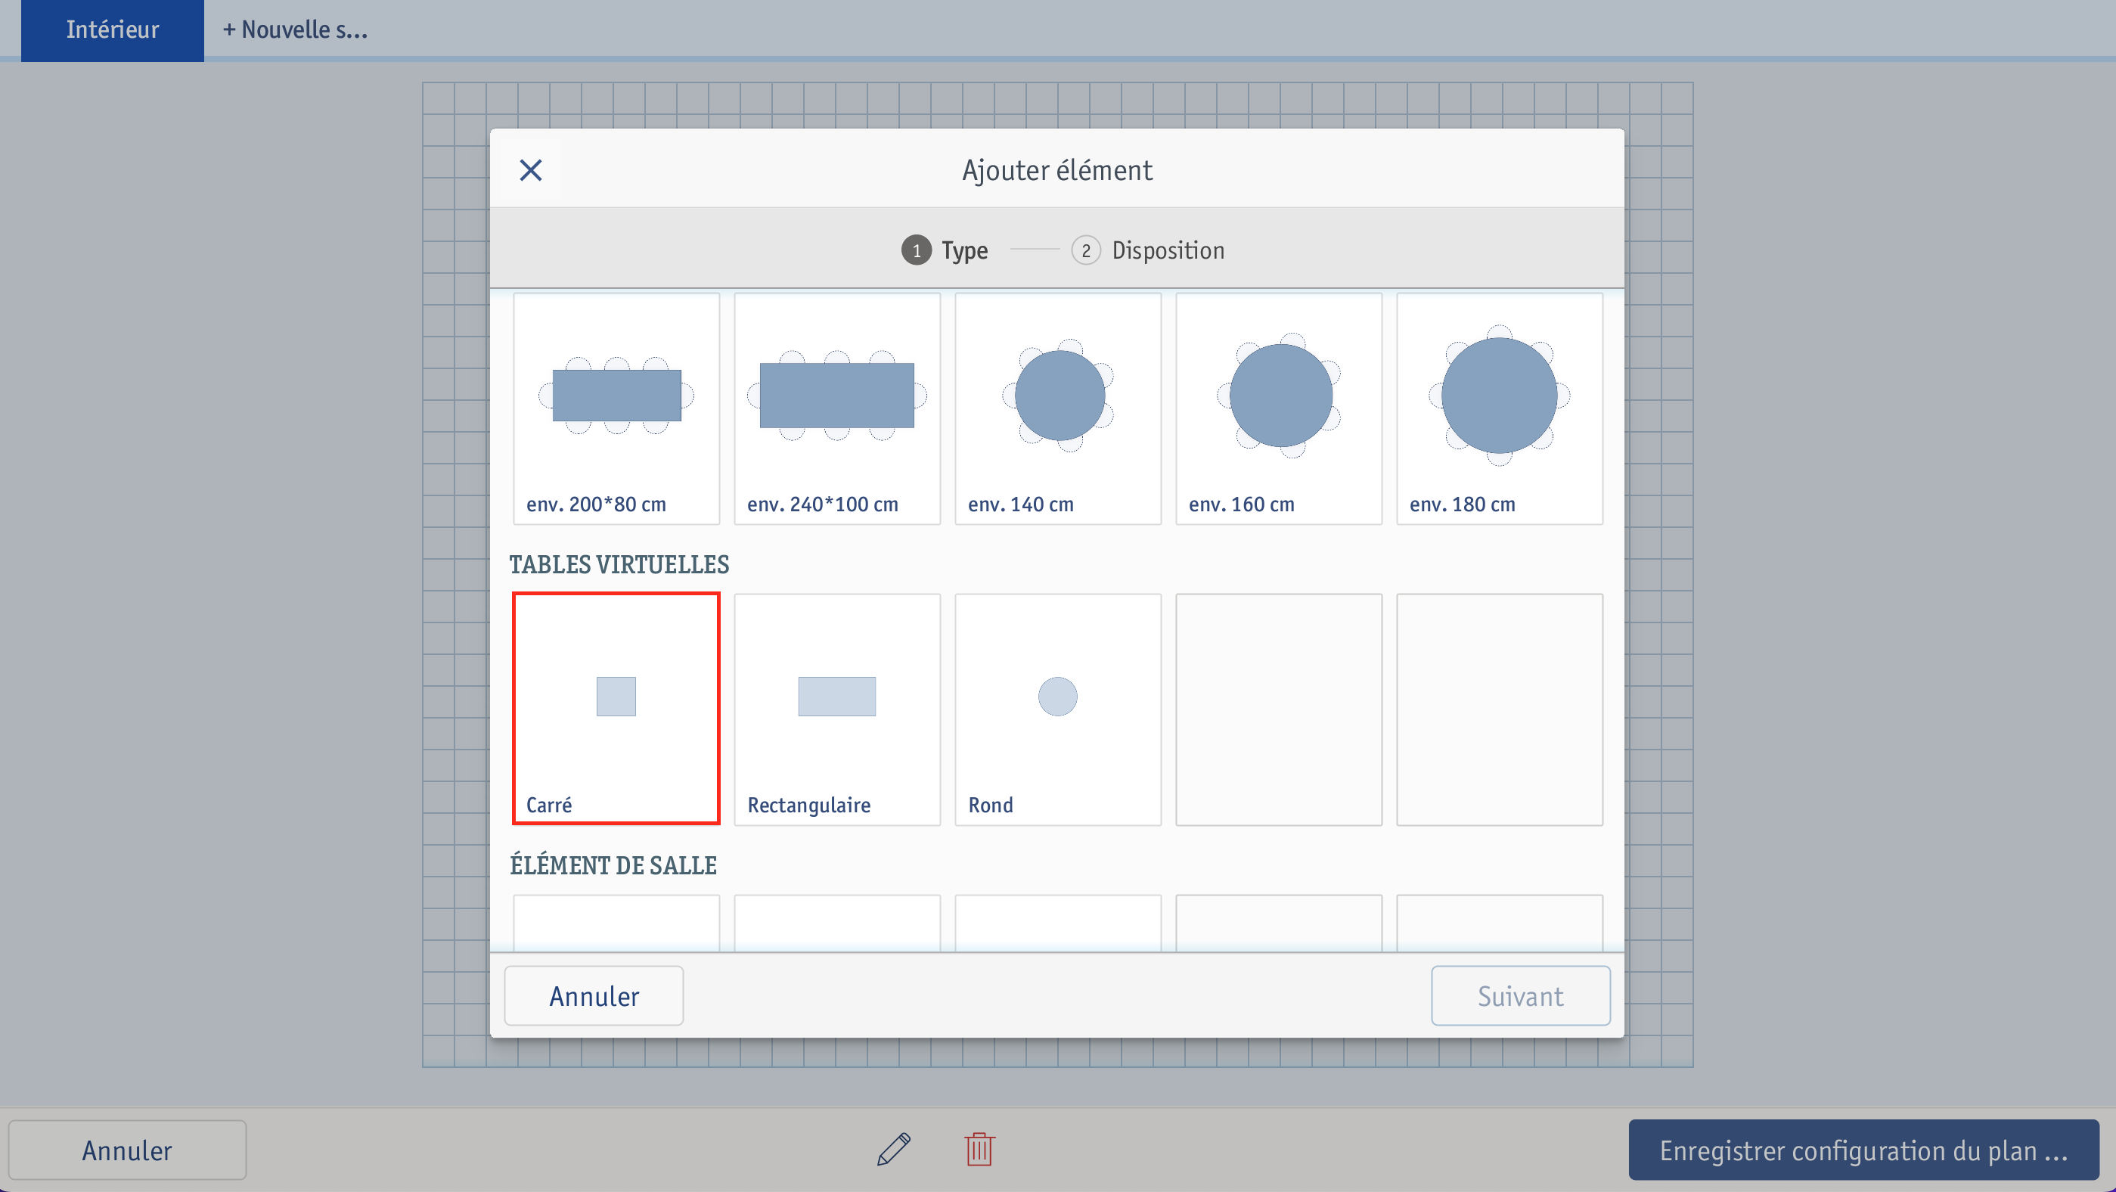Click the pencil edit icon
2116x1192 pixels.
point(894,1150)
